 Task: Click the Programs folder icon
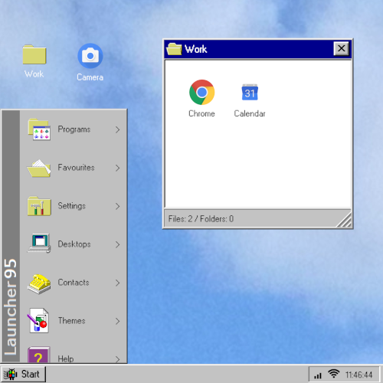click(39, 129)
